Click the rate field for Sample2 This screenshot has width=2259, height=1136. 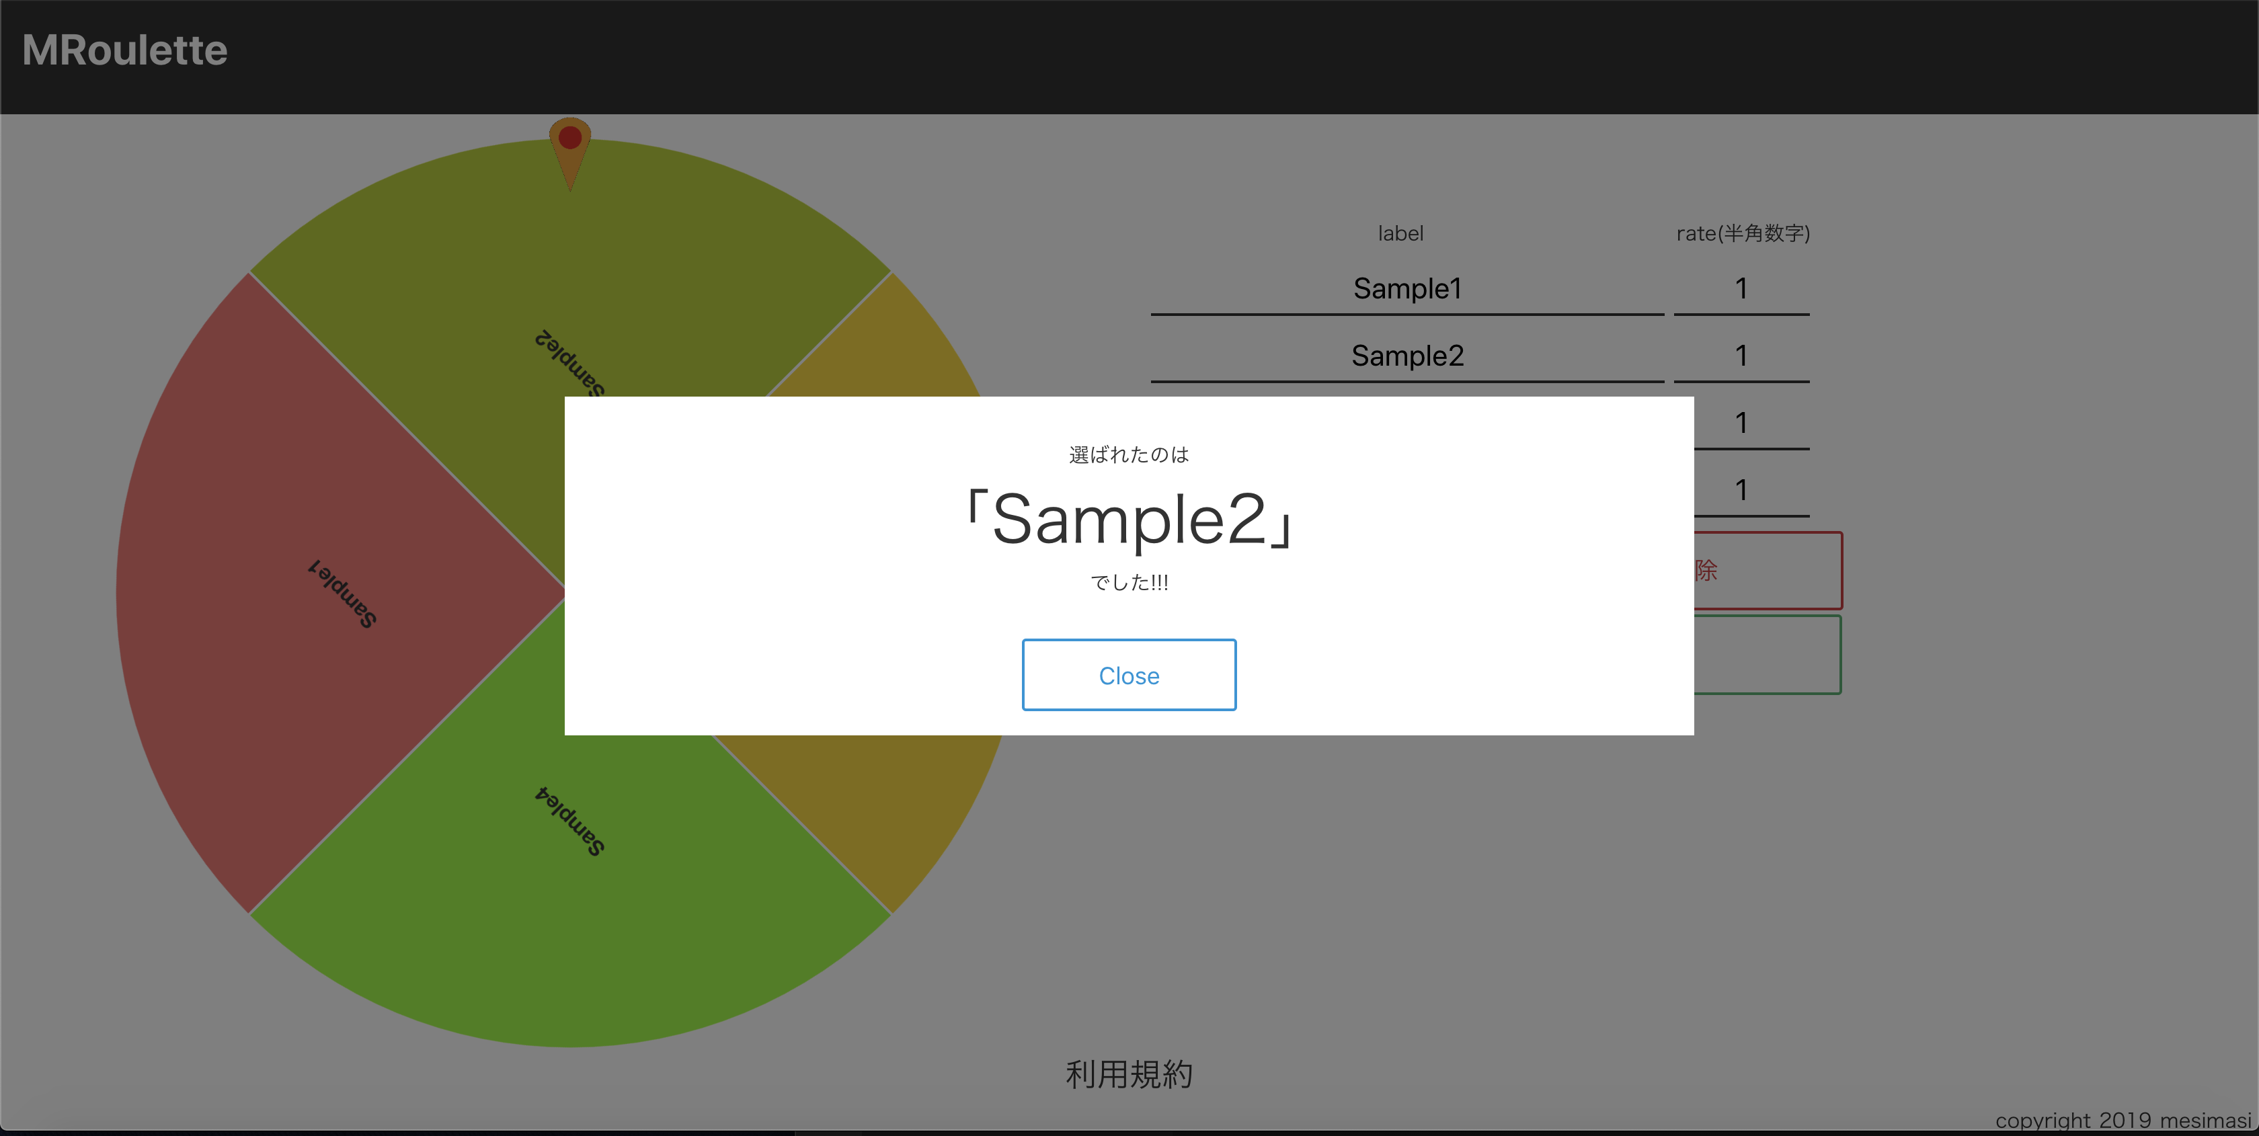click(x=1740, y=355)
